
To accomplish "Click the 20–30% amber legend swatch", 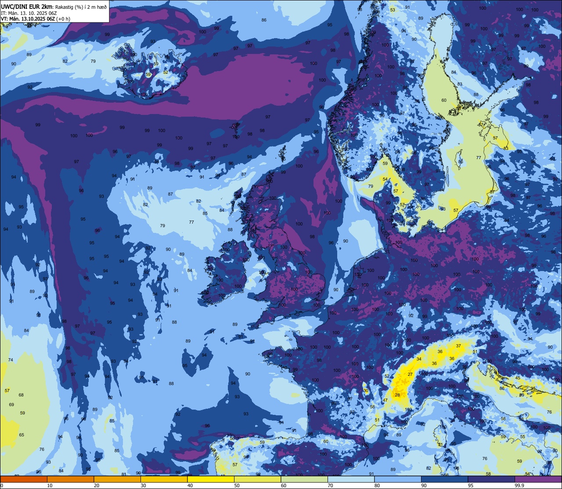I will (117, 479).
